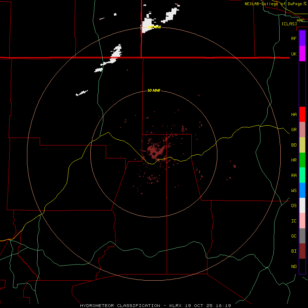Viewport: 308px width, 308px height.
Task: Click the 'IC' legend label
Action: 294,221
